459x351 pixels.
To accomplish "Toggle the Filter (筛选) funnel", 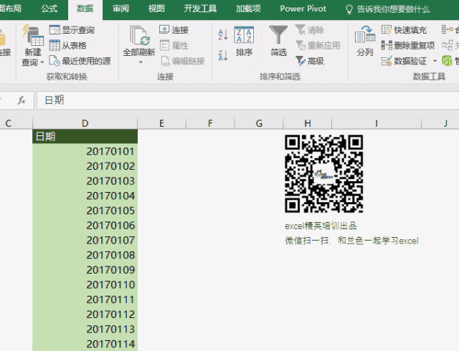I will [x=278, y=41].
